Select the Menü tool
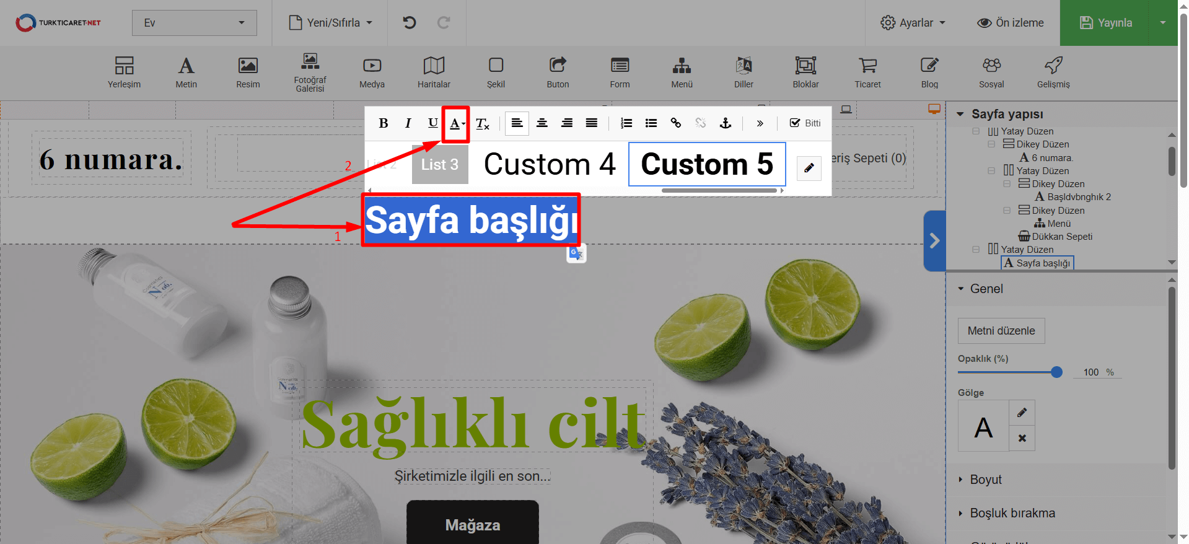 (x=682, y=72)
